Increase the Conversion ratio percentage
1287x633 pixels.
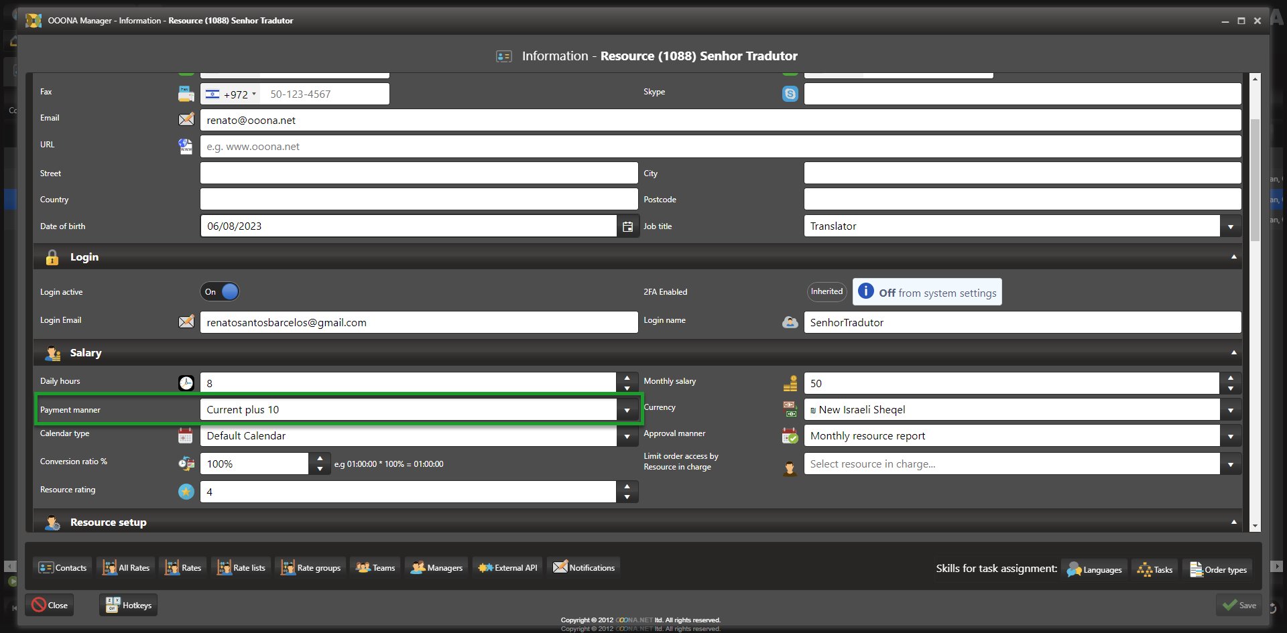click(320, 459)
